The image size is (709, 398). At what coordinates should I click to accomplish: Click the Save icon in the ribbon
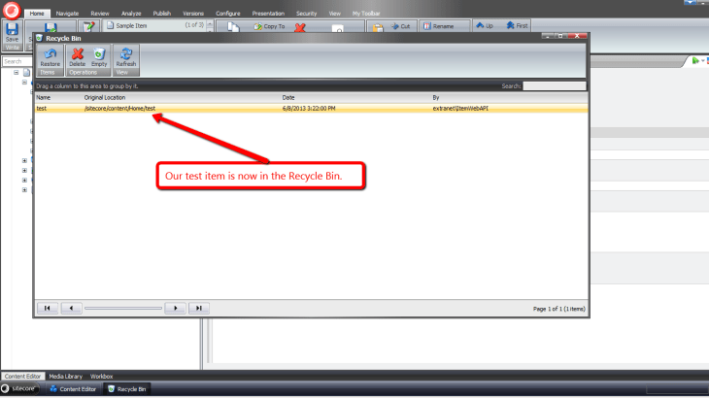(12, 31)
